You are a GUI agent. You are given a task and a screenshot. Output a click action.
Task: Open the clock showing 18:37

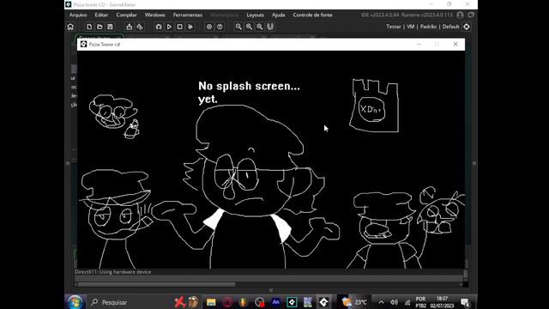[x=443, y=302]
